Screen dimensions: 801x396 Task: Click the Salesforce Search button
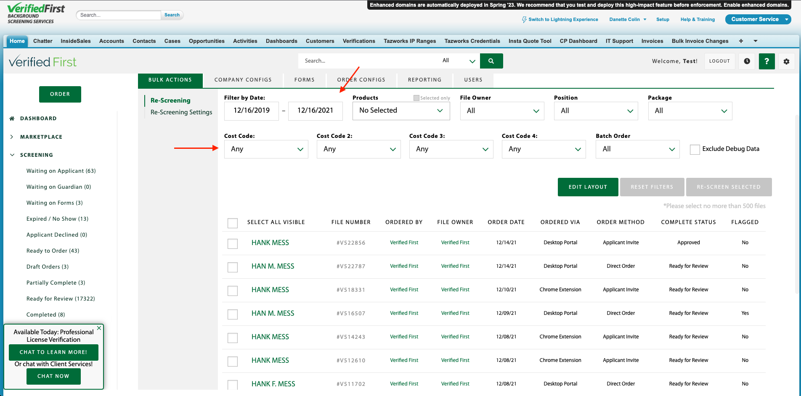[x=172, y=15]
